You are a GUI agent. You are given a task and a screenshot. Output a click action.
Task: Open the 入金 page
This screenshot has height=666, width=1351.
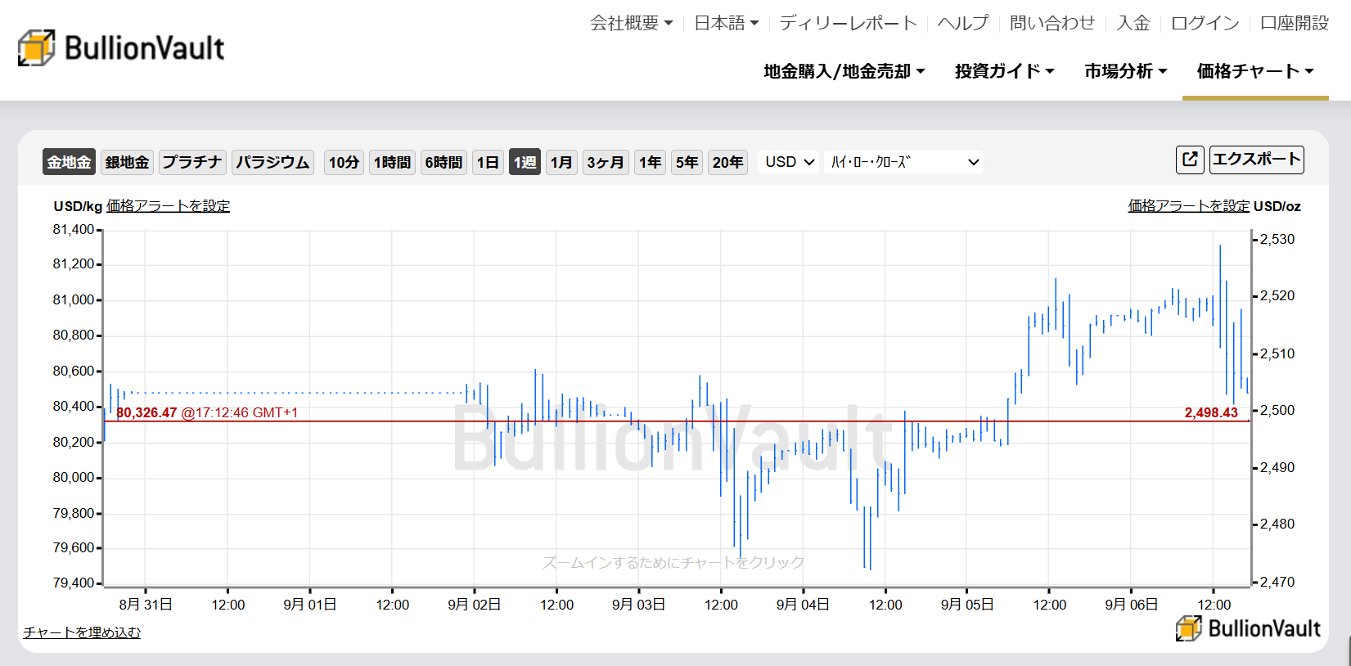pos(1133,23)
